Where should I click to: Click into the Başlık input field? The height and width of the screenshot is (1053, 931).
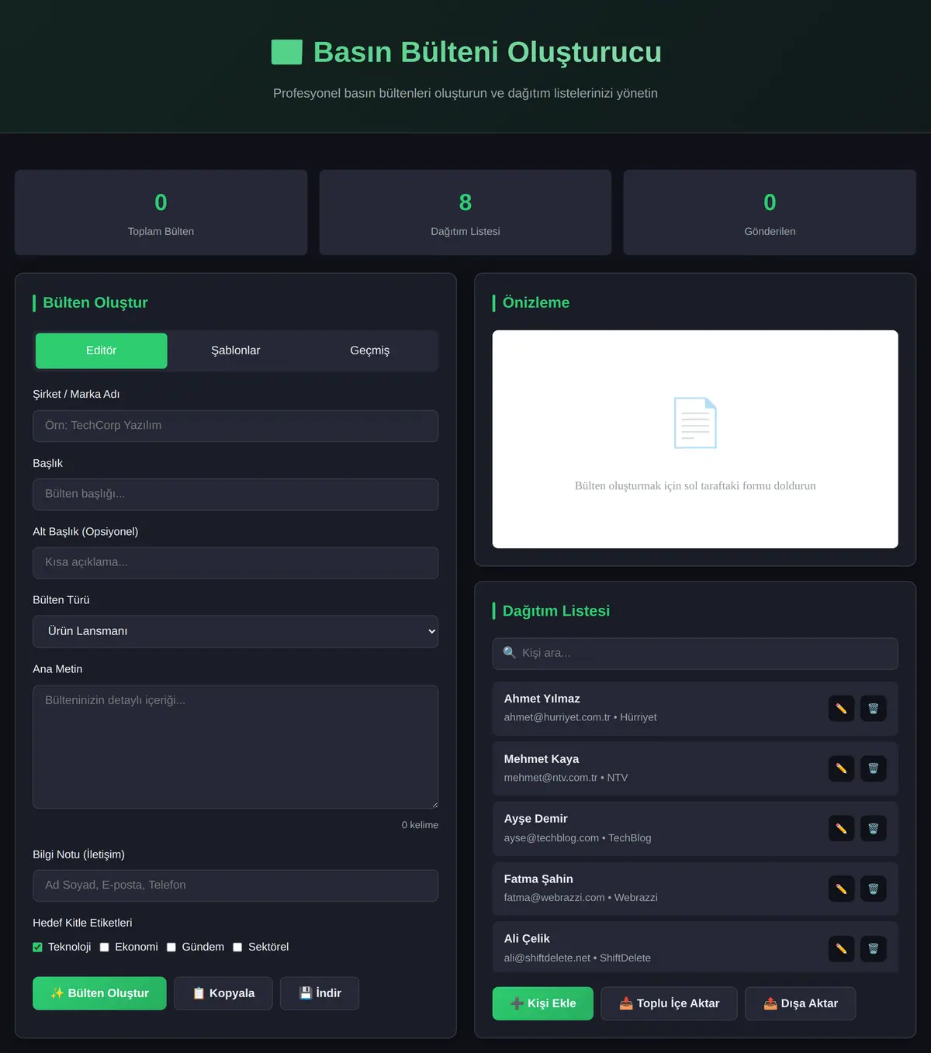coord(235,494)
